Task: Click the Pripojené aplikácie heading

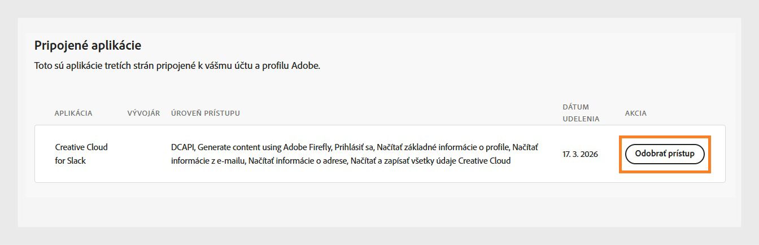Action: [88, 45]
